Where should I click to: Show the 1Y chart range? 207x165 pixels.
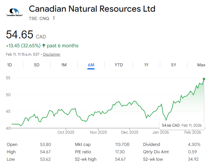[x=146, y=65]
